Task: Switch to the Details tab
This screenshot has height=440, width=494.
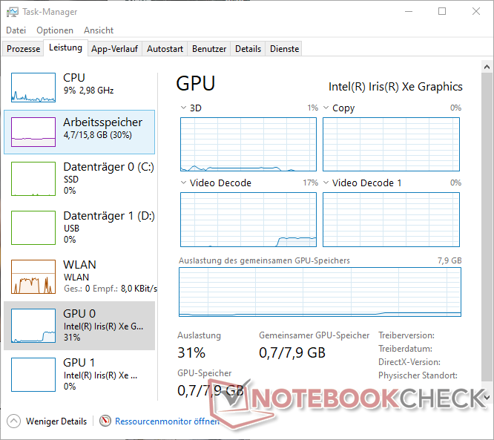Action: click(x=248, y=49)
